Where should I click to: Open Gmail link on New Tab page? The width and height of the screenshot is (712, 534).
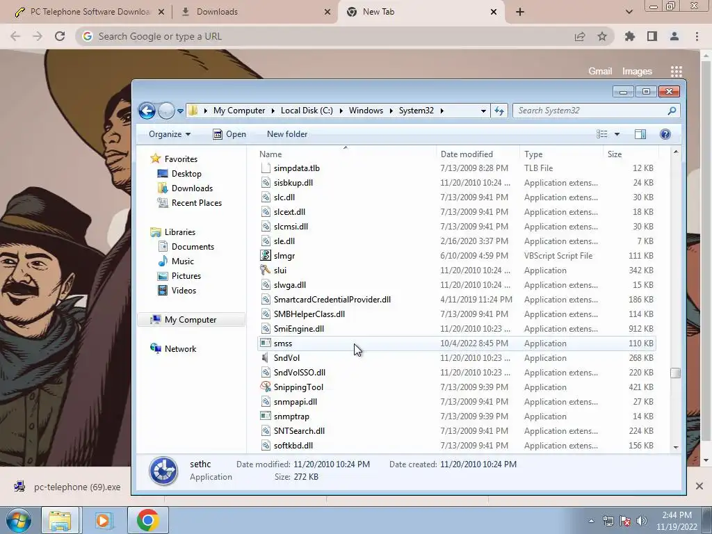[x=600, y=72]
